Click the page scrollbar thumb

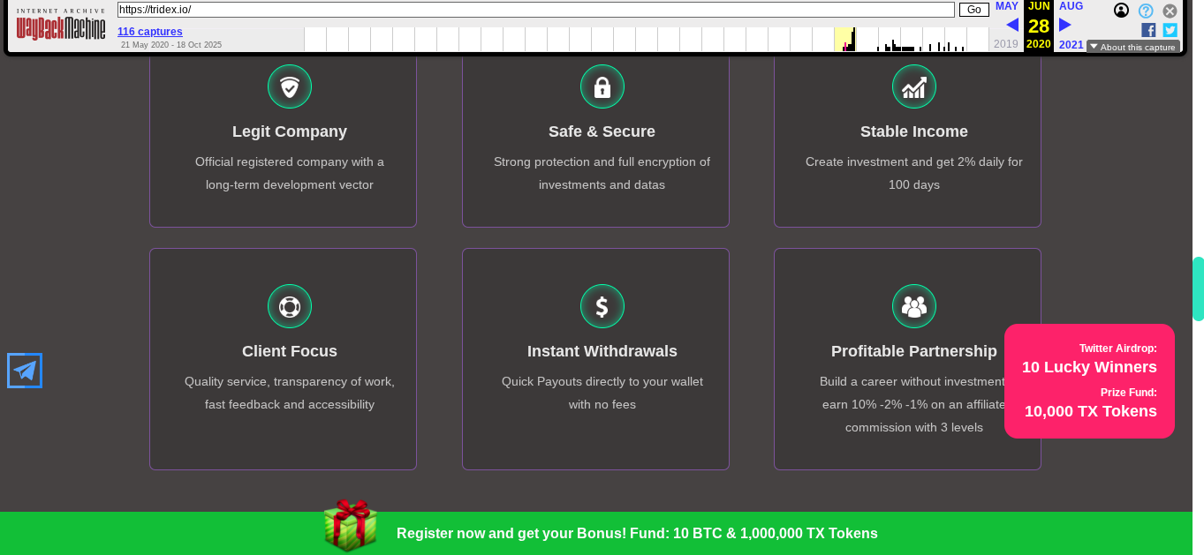pos(1198,289)
